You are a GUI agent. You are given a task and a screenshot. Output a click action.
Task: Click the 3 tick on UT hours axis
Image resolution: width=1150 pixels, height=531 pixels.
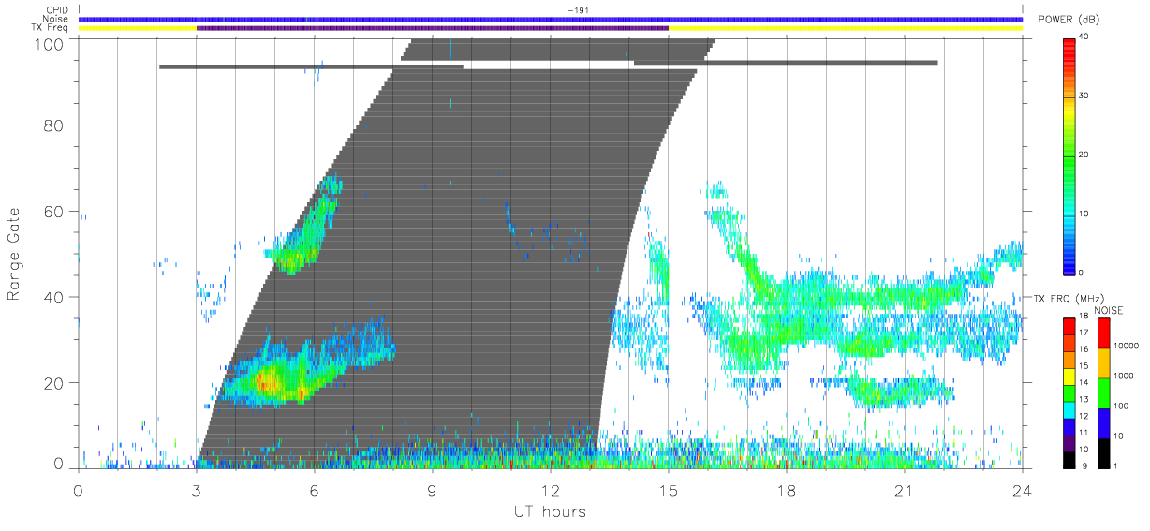(x=197, y=490)
